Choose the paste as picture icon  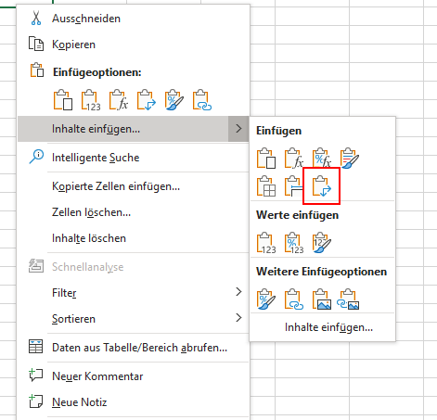[x=322, y=299]
